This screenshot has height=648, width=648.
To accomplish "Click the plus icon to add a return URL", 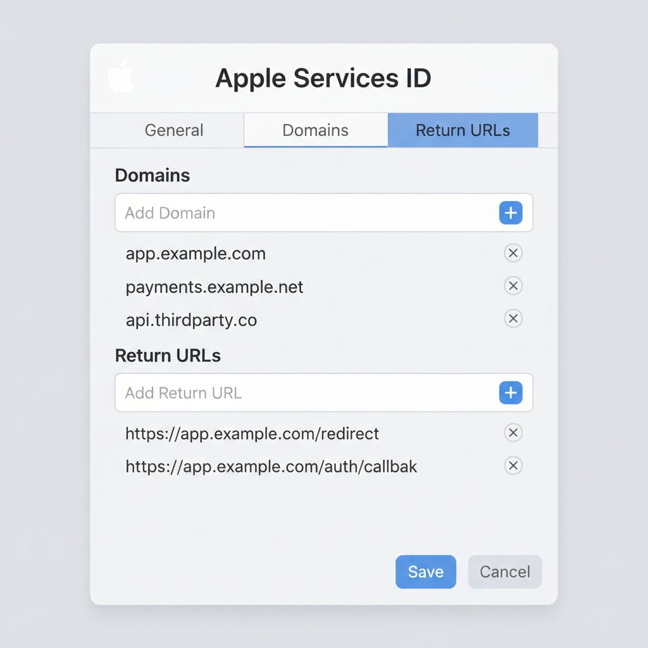I will (x=511, y=392).
